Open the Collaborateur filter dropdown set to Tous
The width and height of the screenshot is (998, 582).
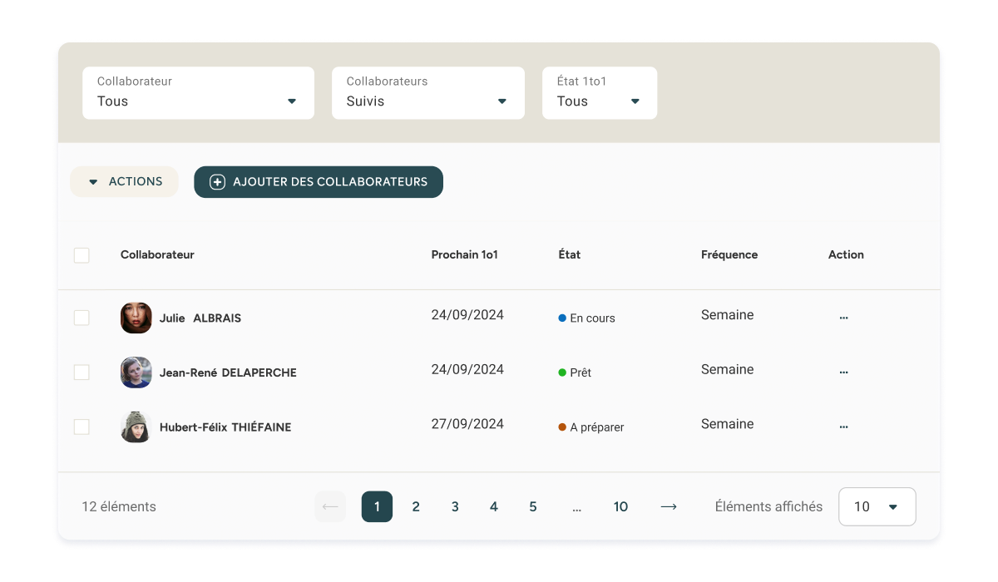[198, 93]
